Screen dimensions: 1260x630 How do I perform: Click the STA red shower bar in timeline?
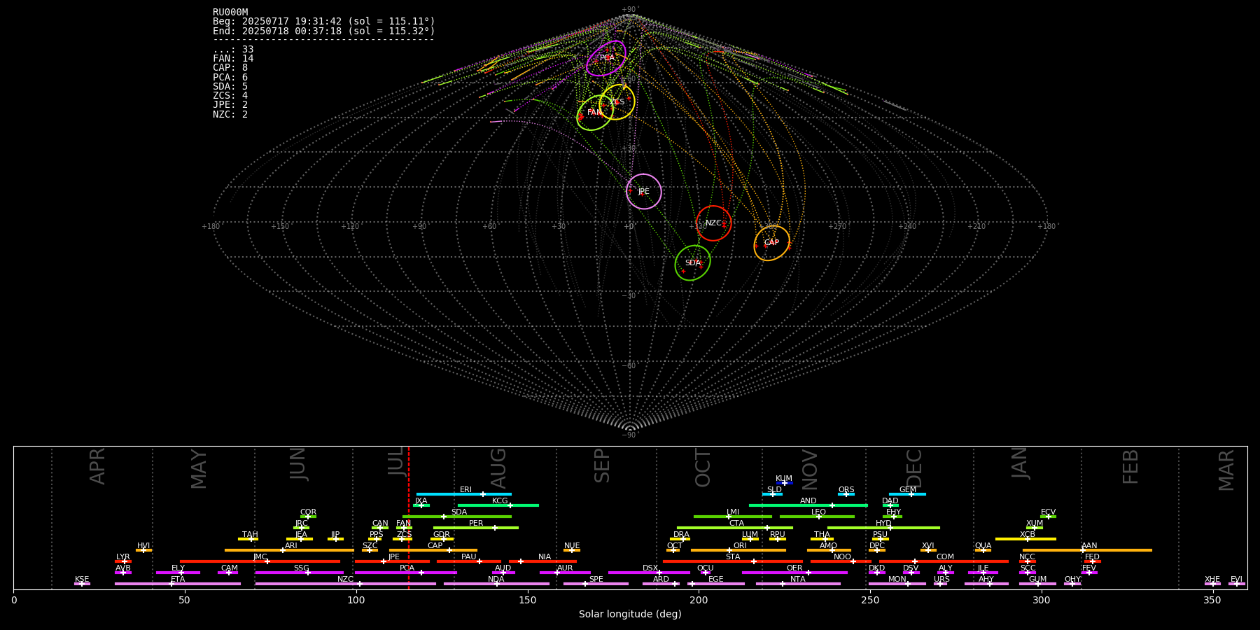coord(734,561)
